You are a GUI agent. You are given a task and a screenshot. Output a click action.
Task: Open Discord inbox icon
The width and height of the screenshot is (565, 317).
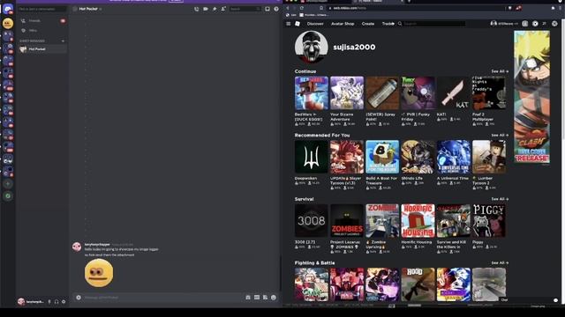coord(267,9)
